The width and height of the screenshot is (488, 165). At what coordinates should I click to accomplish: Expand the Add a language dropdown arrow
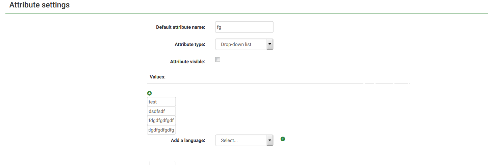coord(269,140)
